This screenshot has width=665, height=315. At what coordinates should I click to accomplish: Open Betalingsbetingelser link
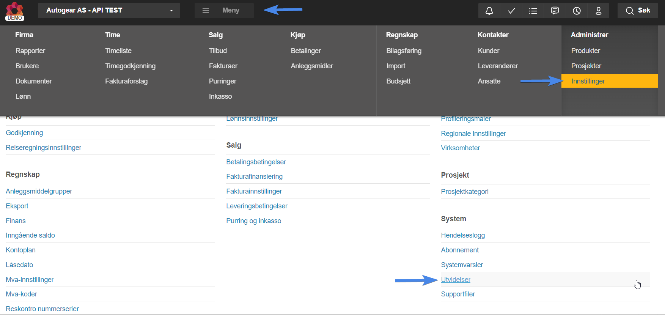click(256, 162)
